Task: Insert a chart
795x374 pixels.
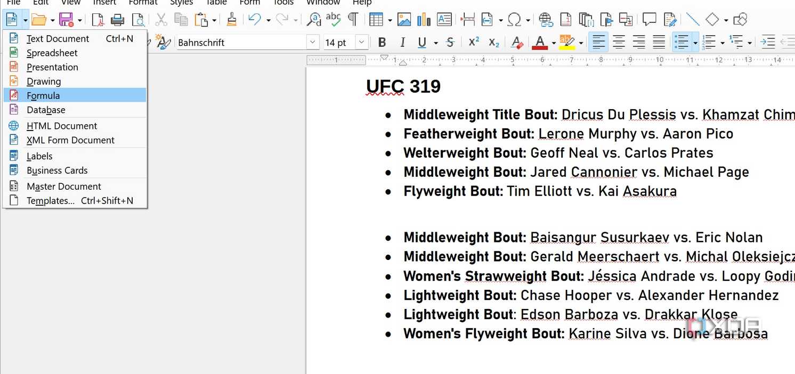Action: [424, 20]
